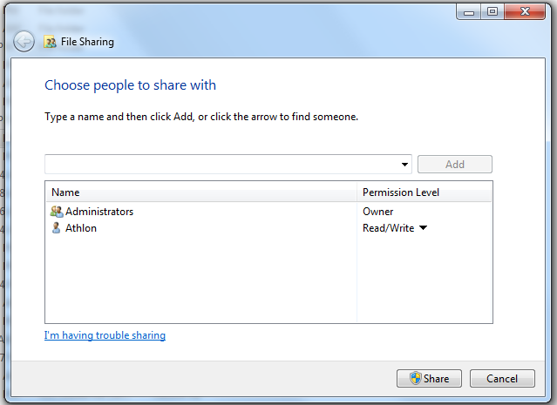Viewport: 557px width, 405px height.
Task: Click the Owner permission level text
Action: pyautogui.click(x=378, y=212)
